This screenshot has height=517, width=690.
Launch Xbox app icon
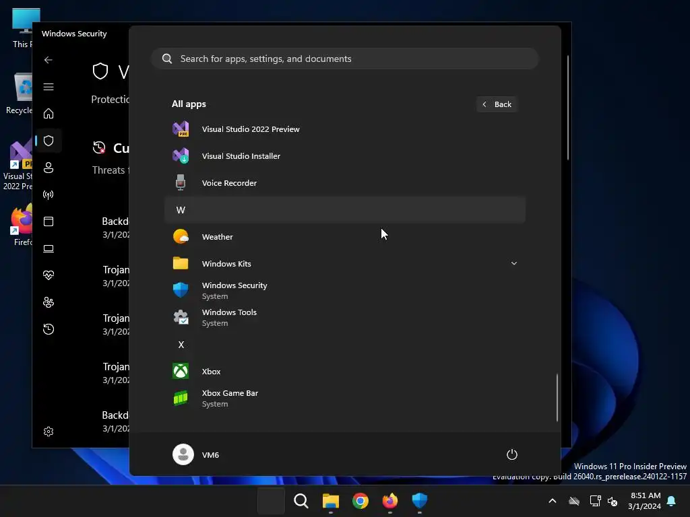point(181,371)
